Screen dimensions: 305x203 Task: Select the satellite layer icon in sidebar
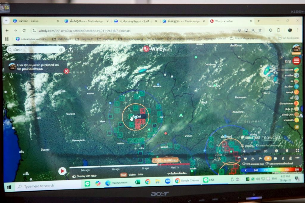[x=296, y=75]
